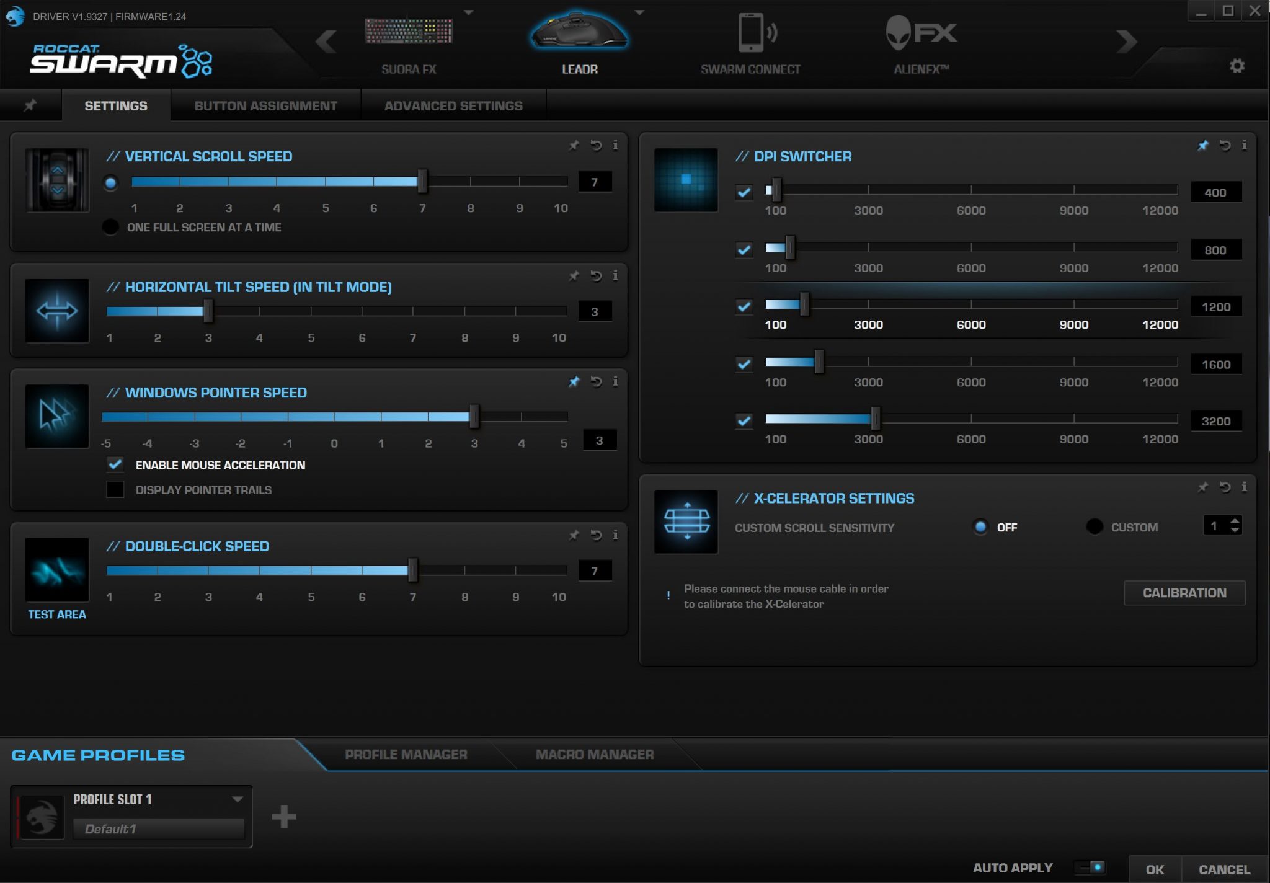Open dropdown arrow next to Suora FX

(469, 12)
